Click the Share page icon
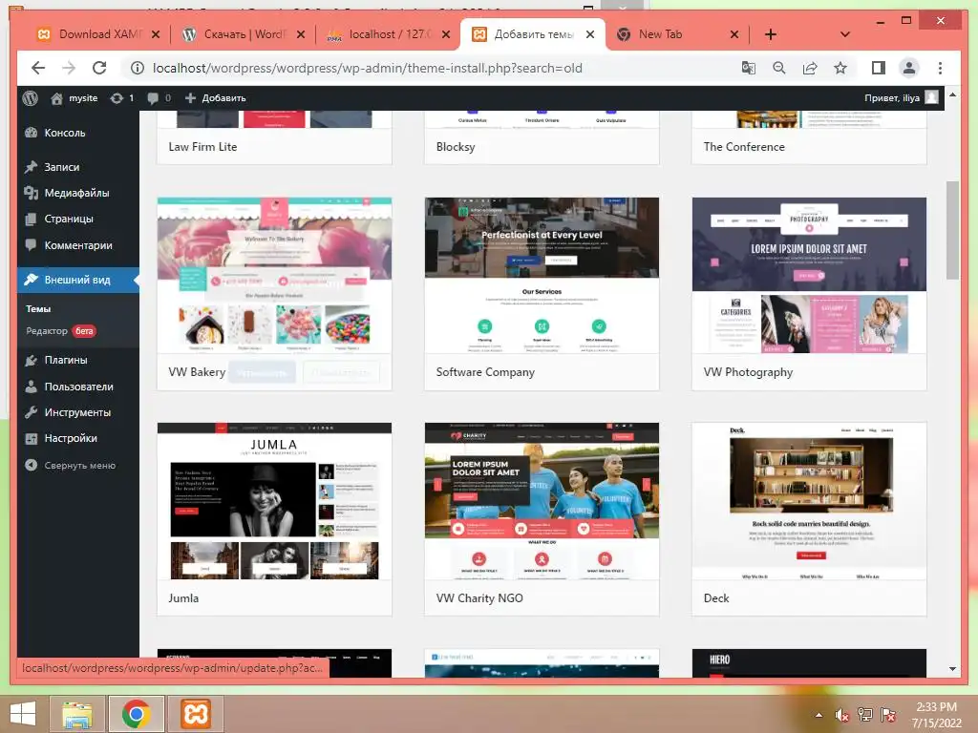 click(810, 68)
